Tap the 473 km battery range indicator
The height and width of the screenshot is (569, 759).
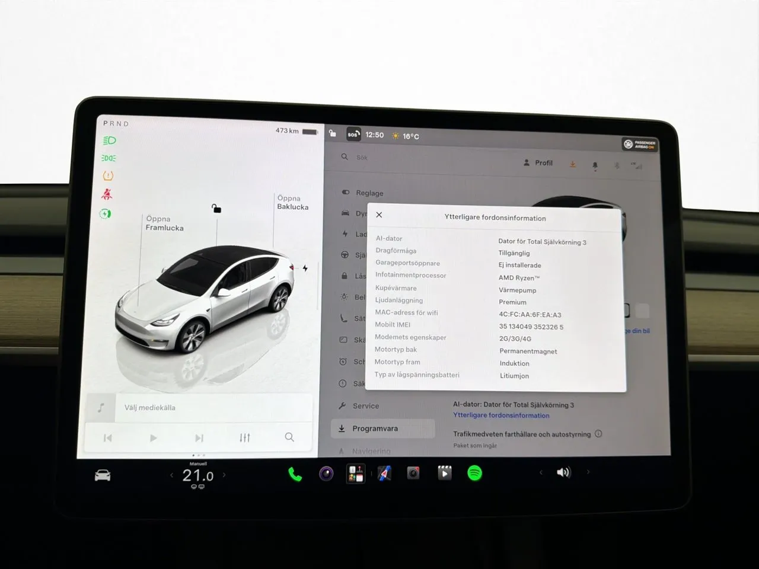(x=296, y=131)
